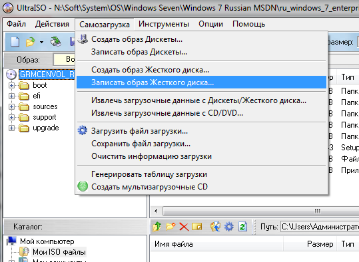359x262 pixels.
Task: Click the Тип column header in the upper pane
Action: [348, 77]
